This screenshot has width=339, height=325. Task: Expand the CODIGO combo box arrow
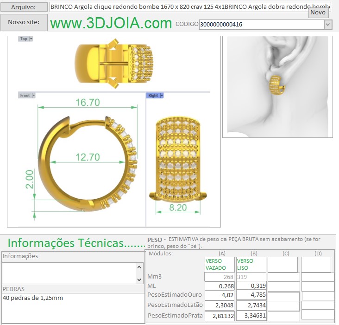click(328, 25)
